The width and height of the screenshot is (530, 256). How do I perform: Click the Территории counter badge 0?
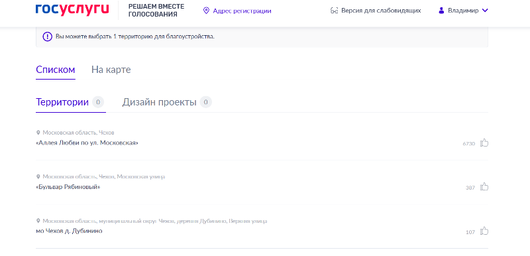(98, 102)
